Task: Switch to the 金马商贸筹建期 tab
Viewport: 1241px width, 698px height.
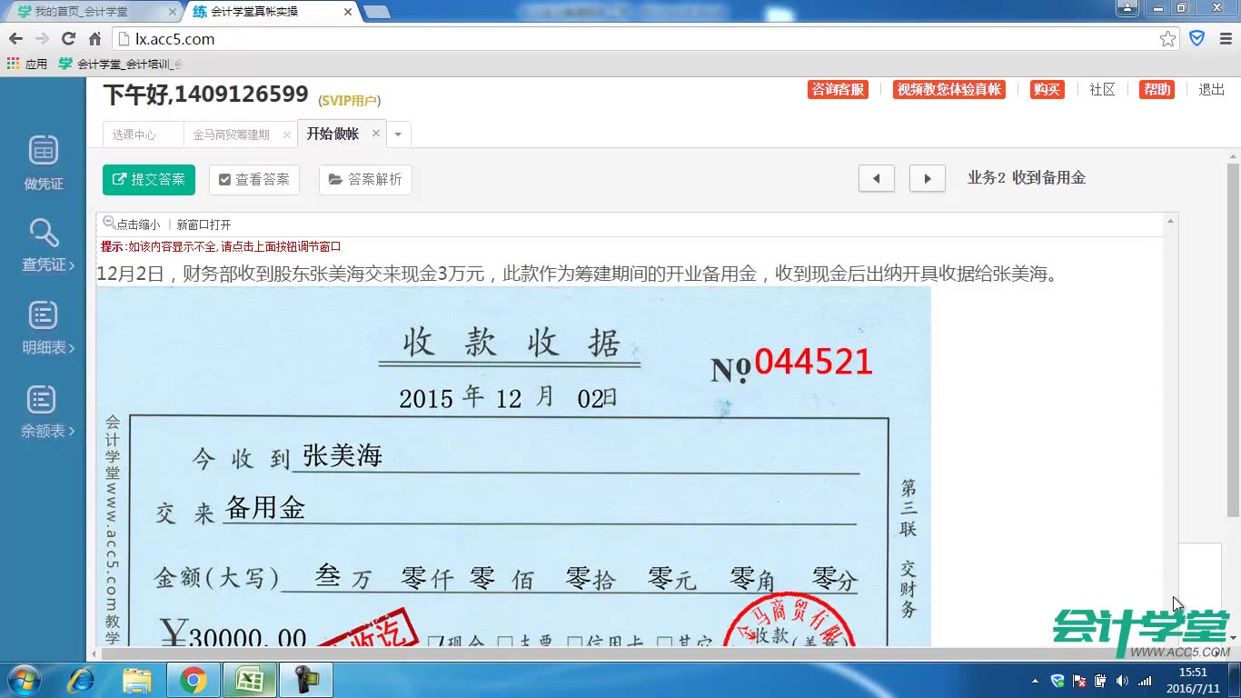Action: click(x=232, y=133)
